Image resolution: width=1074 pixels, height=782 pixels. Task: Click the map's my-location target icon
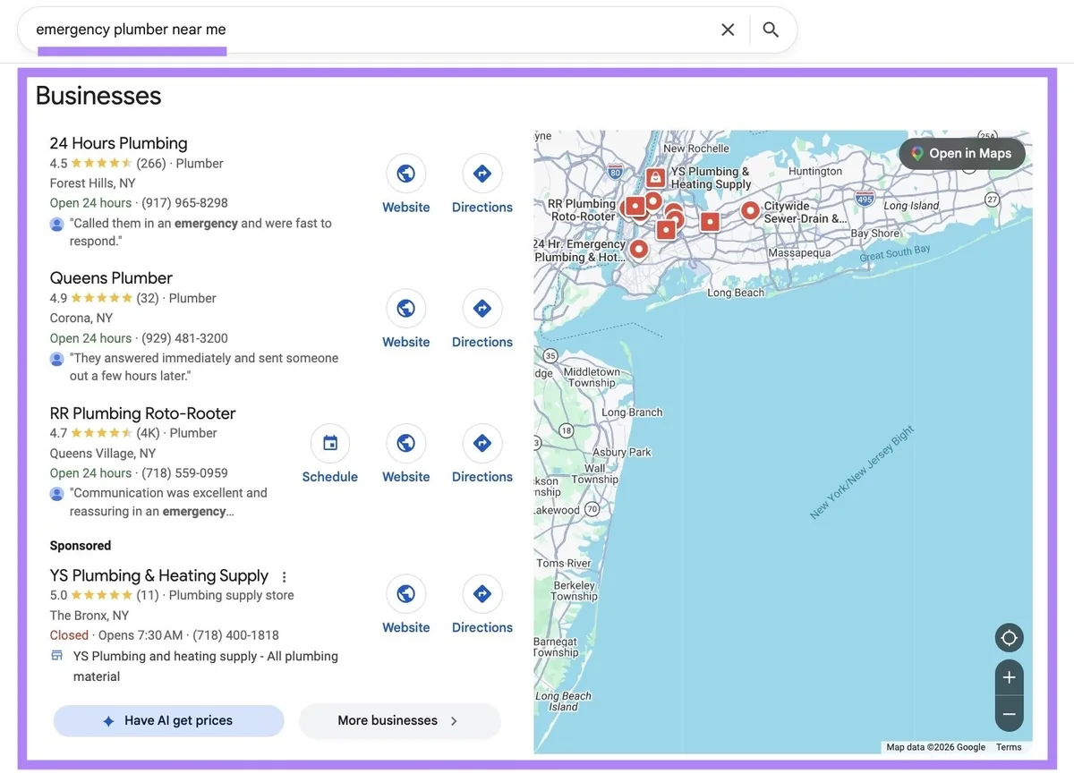tap(1009, 638)
